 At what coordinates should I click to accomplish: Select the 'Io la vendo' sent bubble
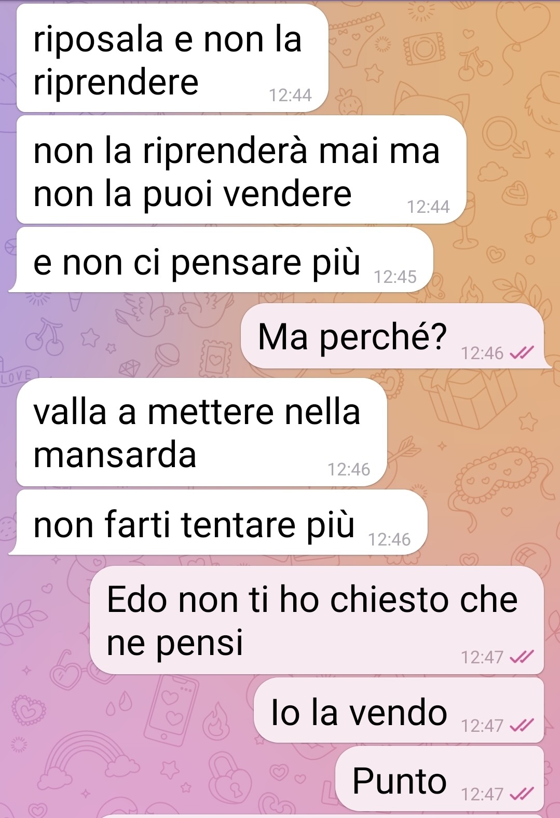(x=399, y=710)
